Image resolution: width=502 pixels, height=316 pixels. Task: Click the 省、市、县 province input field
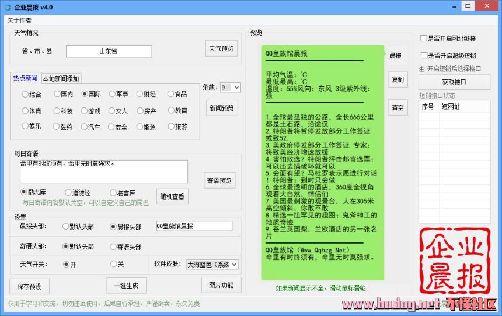109,51
